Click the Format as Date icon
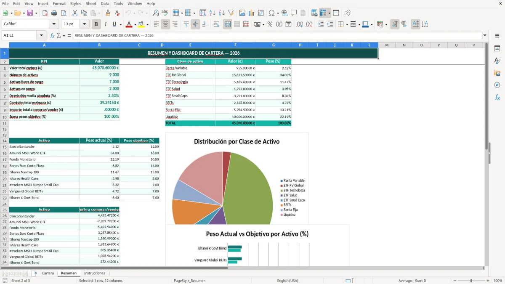The height and width of the screenshot is (284, 505). coord(288,24)
